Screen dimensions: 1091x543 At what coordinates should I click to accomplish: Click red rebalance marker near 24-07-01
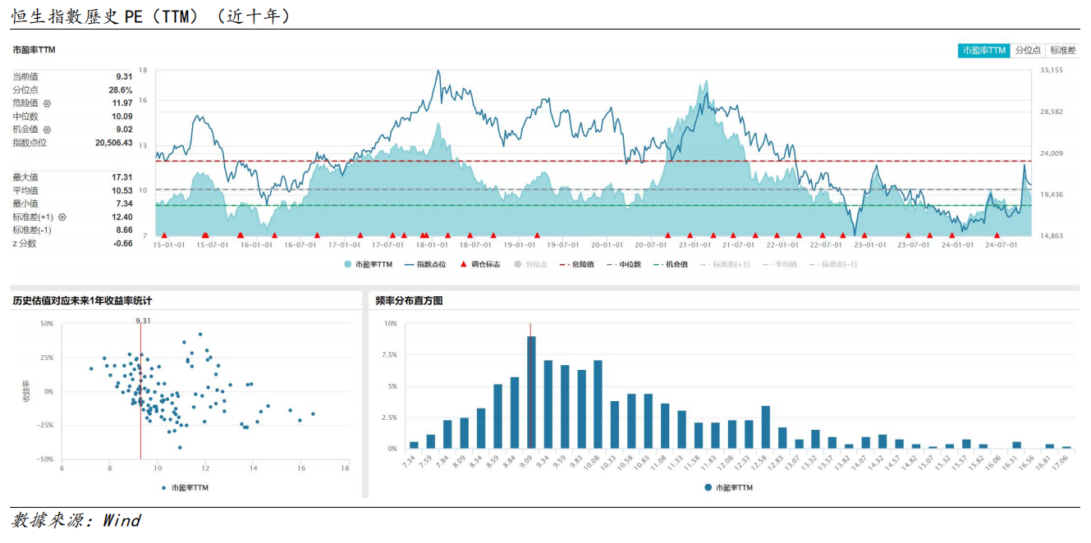point(997,235)
